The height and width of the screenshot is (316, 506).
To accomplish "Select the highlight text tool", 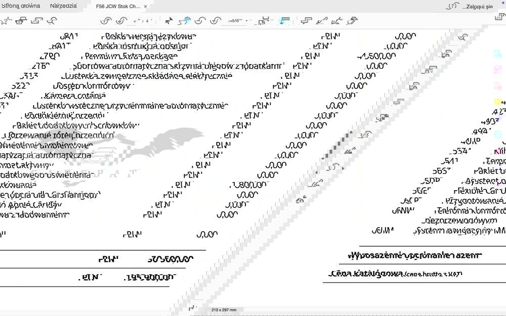I will (x=321, y=21).
